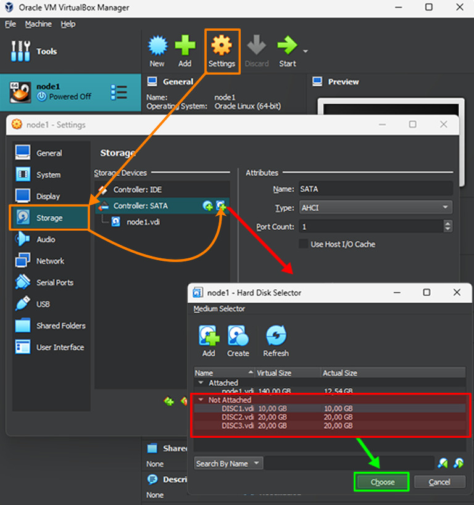Collapse the Attached media group
The height and width of the screenshot is (505, 474).
pyautogui.click(x=201, y=383)
